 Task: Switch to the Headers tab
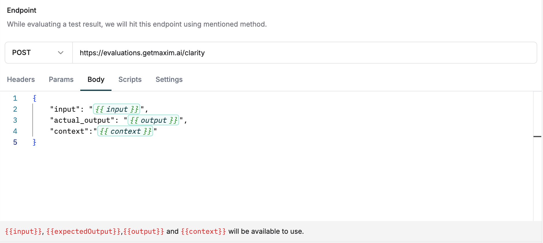tap(21, 80)
